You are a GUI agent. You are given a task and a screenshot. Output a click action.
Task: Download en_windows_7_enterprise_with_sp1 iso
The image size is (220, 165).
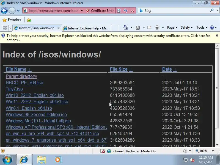[56, 140]
